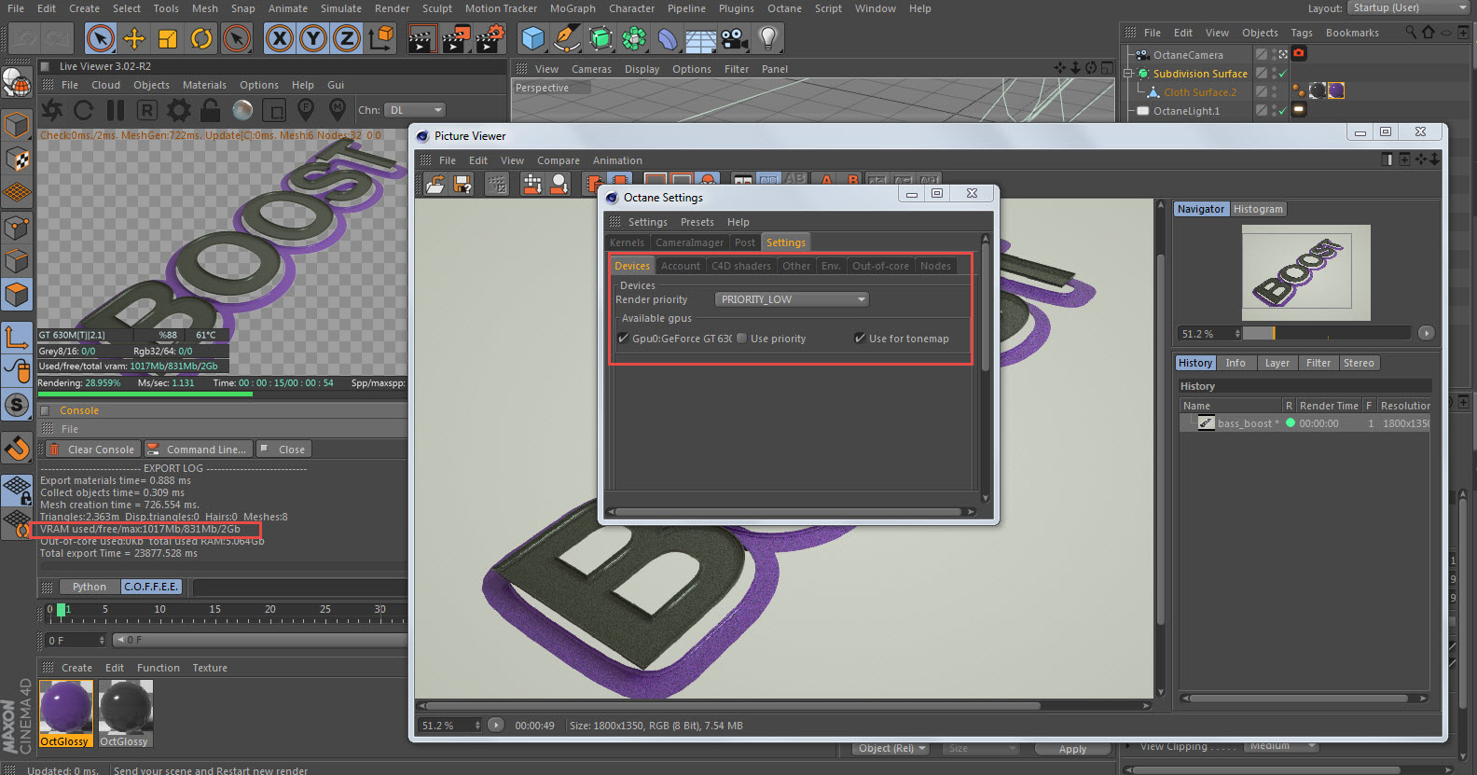Viewport: 1477px width, 775px height.
Task: Switch to the Kernels tab
Action: pyautogui.click(x=627, y=242)
